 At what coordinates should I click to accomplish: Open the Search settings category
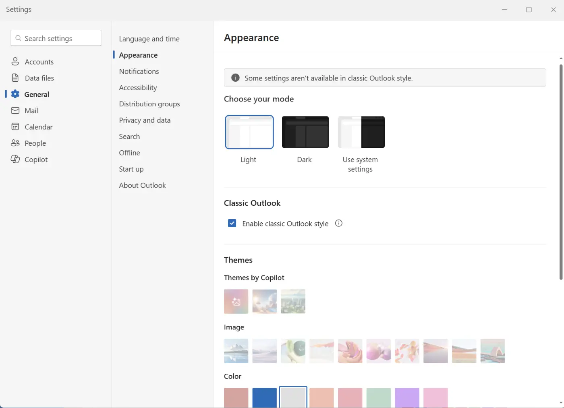click(129, 137)
